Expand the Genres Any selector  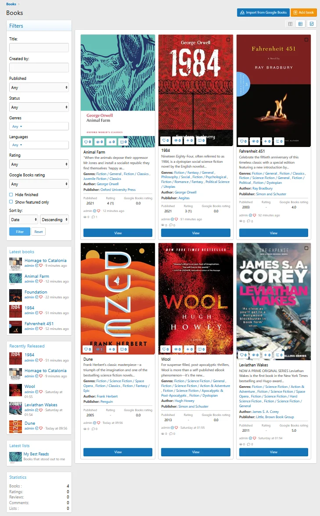coord(39,126)
